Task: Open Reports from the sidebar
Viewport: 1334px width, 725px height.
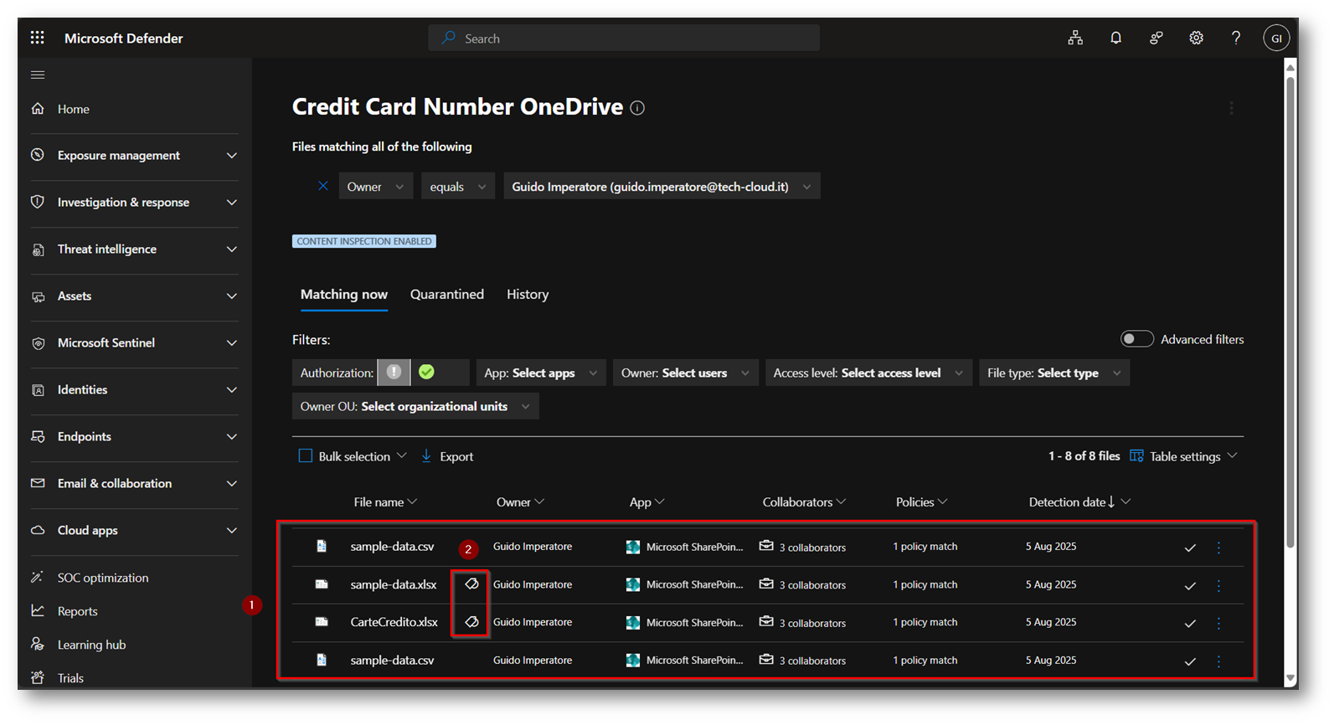Action: [x=77, y=611]
